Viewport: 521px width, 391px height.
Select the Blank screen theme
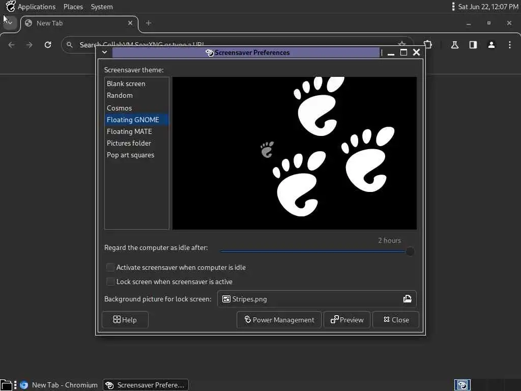tap(136, 84)
